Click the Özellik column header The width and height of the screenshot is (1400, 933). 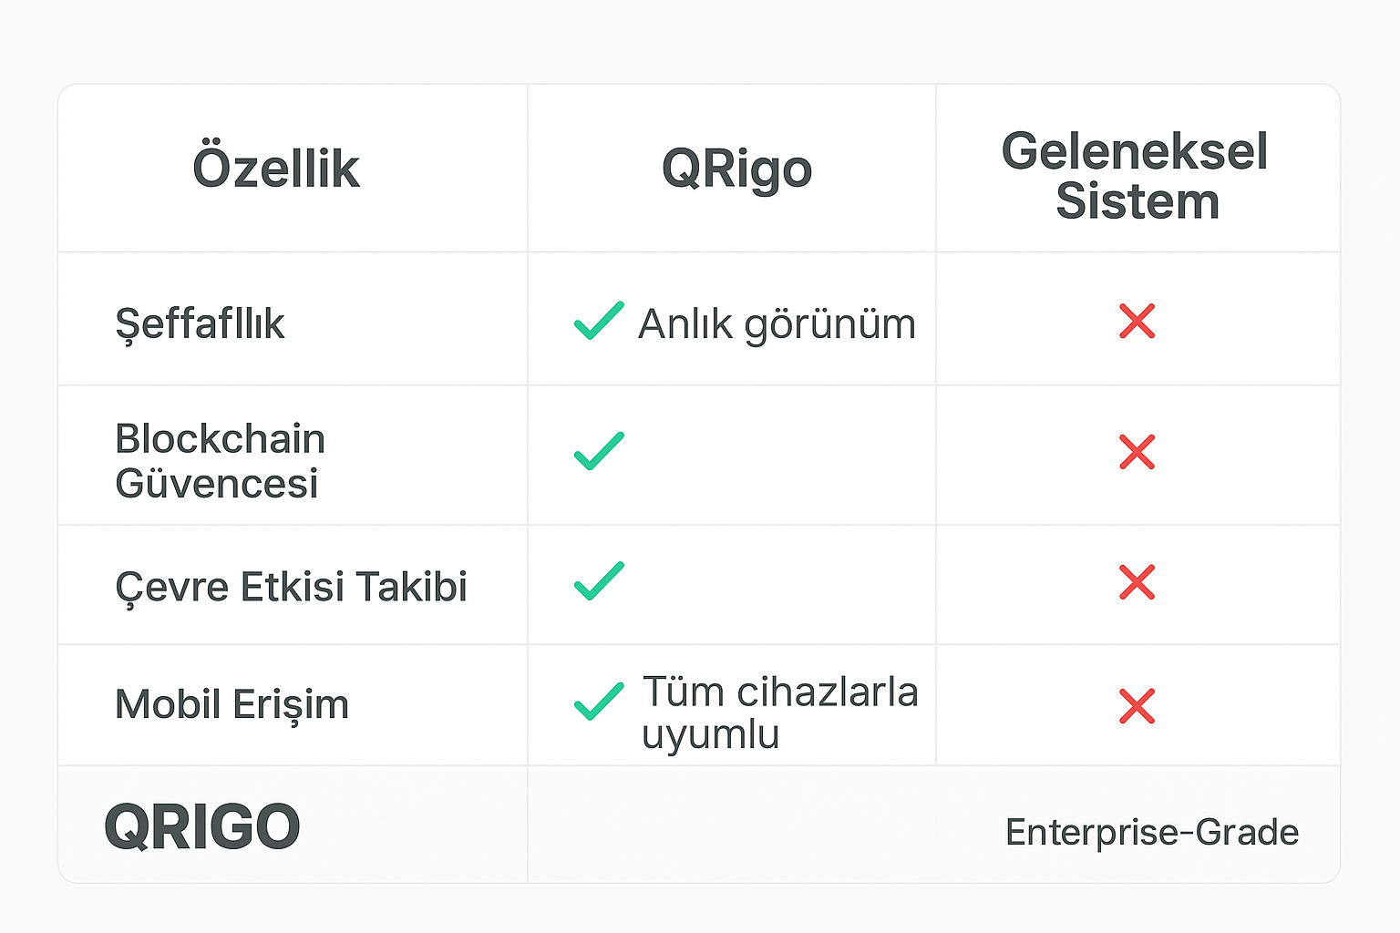(x=276, y=169)
